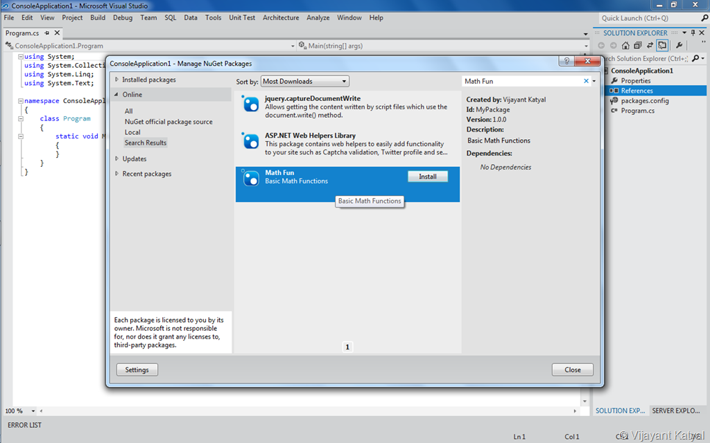Image resolution: width=710 pixels, height=443 pixels.
Task: Select NuGet official package source
Action: click(168, 122)
